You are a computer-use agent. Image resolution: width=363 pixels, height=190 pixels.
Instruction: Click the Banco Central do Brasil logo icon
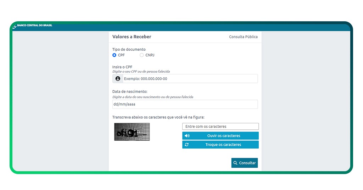click(15, 27)
